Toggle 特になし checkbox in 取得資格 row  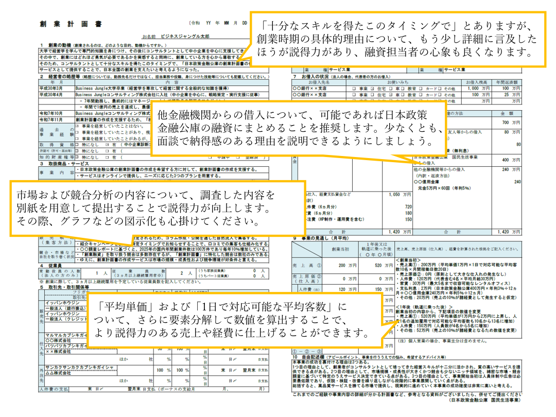tap(77, 145)
